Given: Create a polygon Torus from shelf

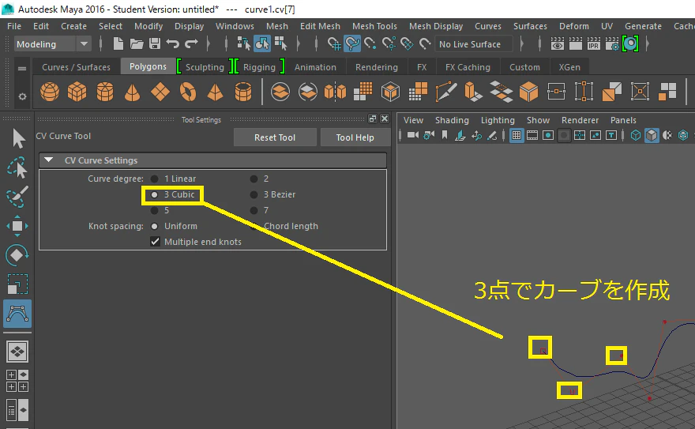Looking at the screenshot, I should pyautogui.click(x=188, y=92).
